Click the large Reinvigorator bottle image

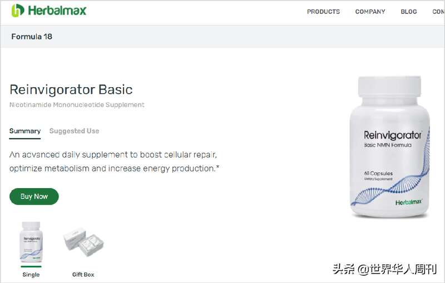(390, 147)
